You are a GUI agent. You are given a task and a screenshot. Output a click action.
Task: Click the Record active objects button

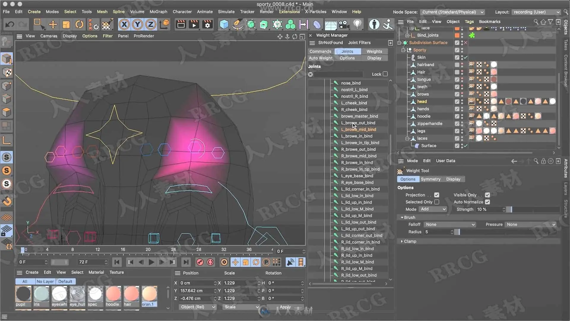[200, 262]
